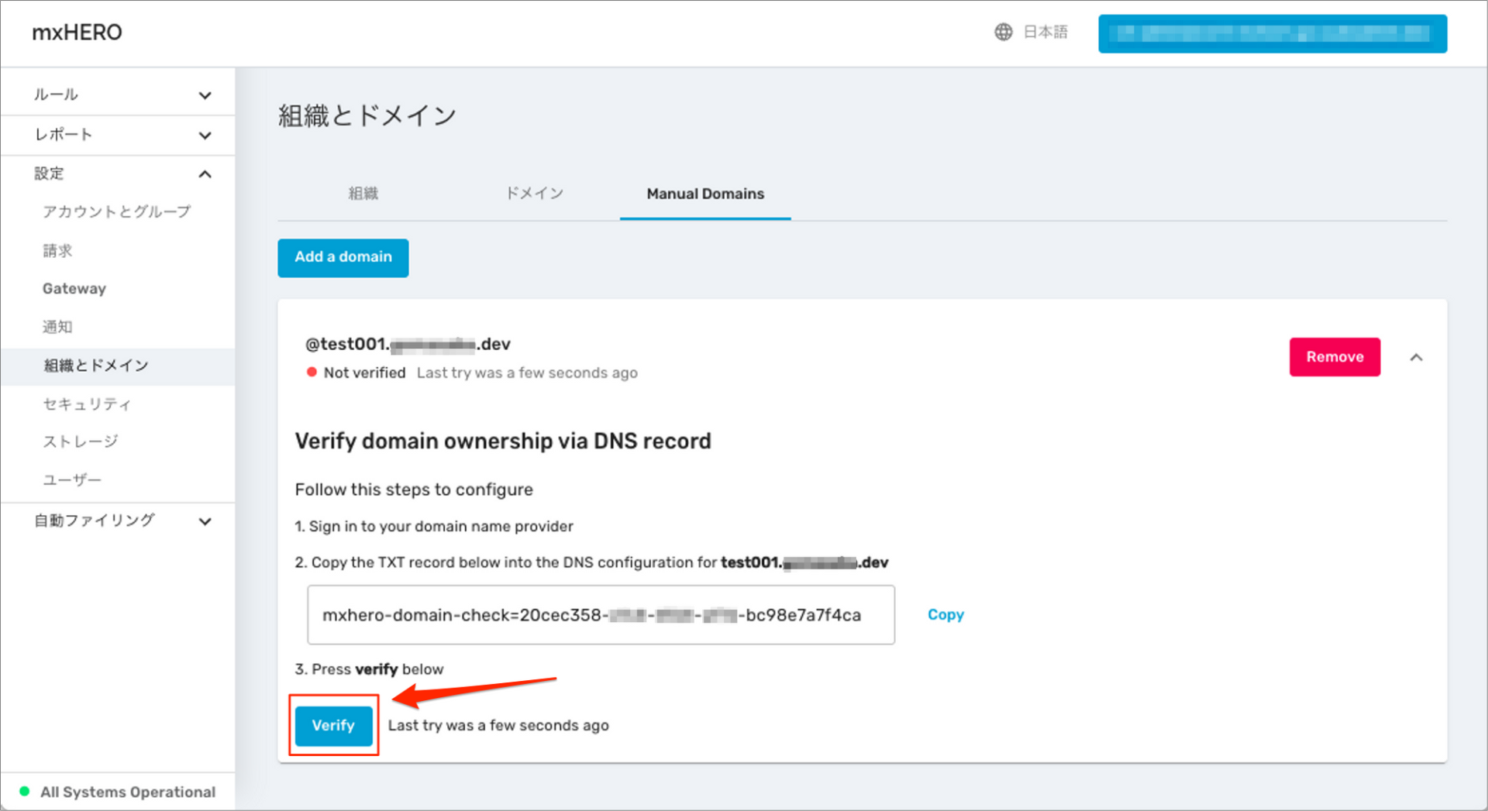Viewport: 1488px width, 811px height.
Task: Click the mxhero-domain-check TXT record field
Action: tap(601, 614)
